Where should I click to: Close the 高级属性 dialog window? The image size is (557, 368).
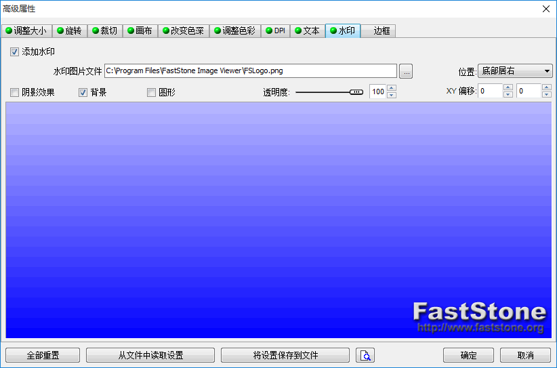546,9
